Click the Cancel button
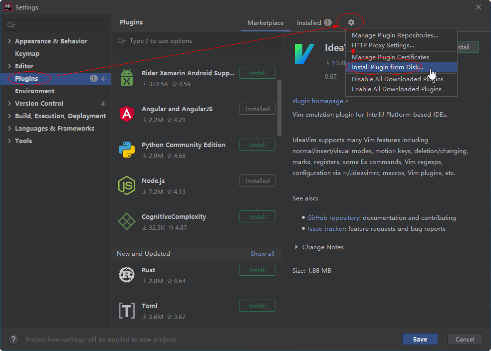Image resolution: width=491 pixels, height=351 pixels. click(465, 340)
